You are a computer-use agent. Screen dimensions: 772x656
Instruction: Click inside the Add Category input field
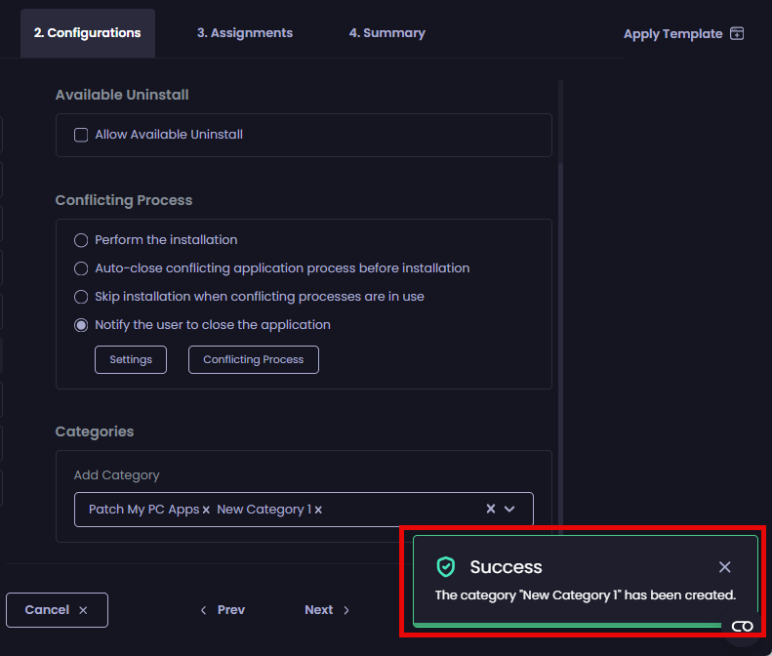pyautogui.click(x=400, y=510)
